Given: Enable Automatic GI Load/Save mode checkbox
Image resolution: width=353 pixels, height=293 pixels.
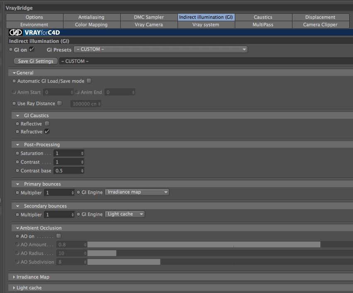Looking at the screenshot, I should pyautogui.click(x=89, y=81).
